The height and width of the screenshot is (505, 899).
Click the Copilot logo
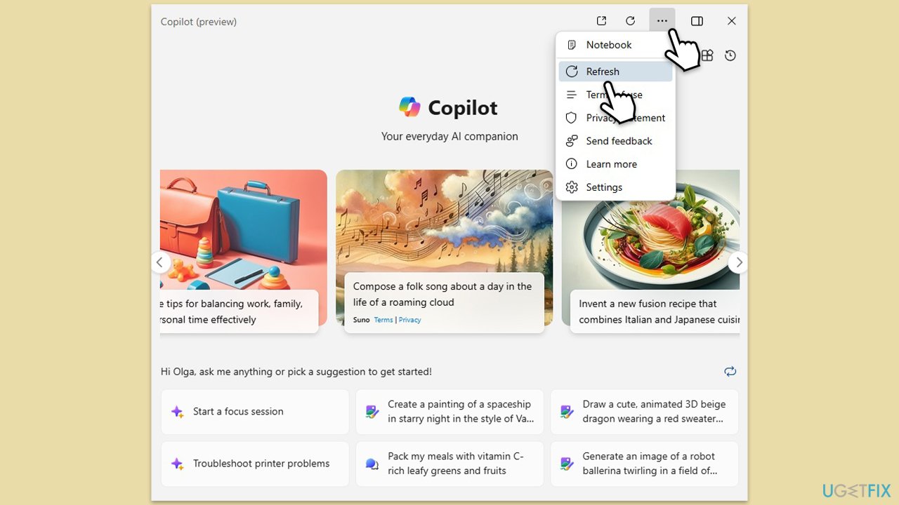409,107
